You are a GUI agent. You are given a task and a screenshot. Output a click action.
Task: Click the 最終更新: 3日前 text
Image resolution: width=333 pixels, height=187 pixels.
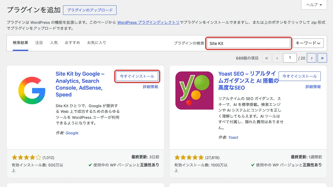(145, 157)
